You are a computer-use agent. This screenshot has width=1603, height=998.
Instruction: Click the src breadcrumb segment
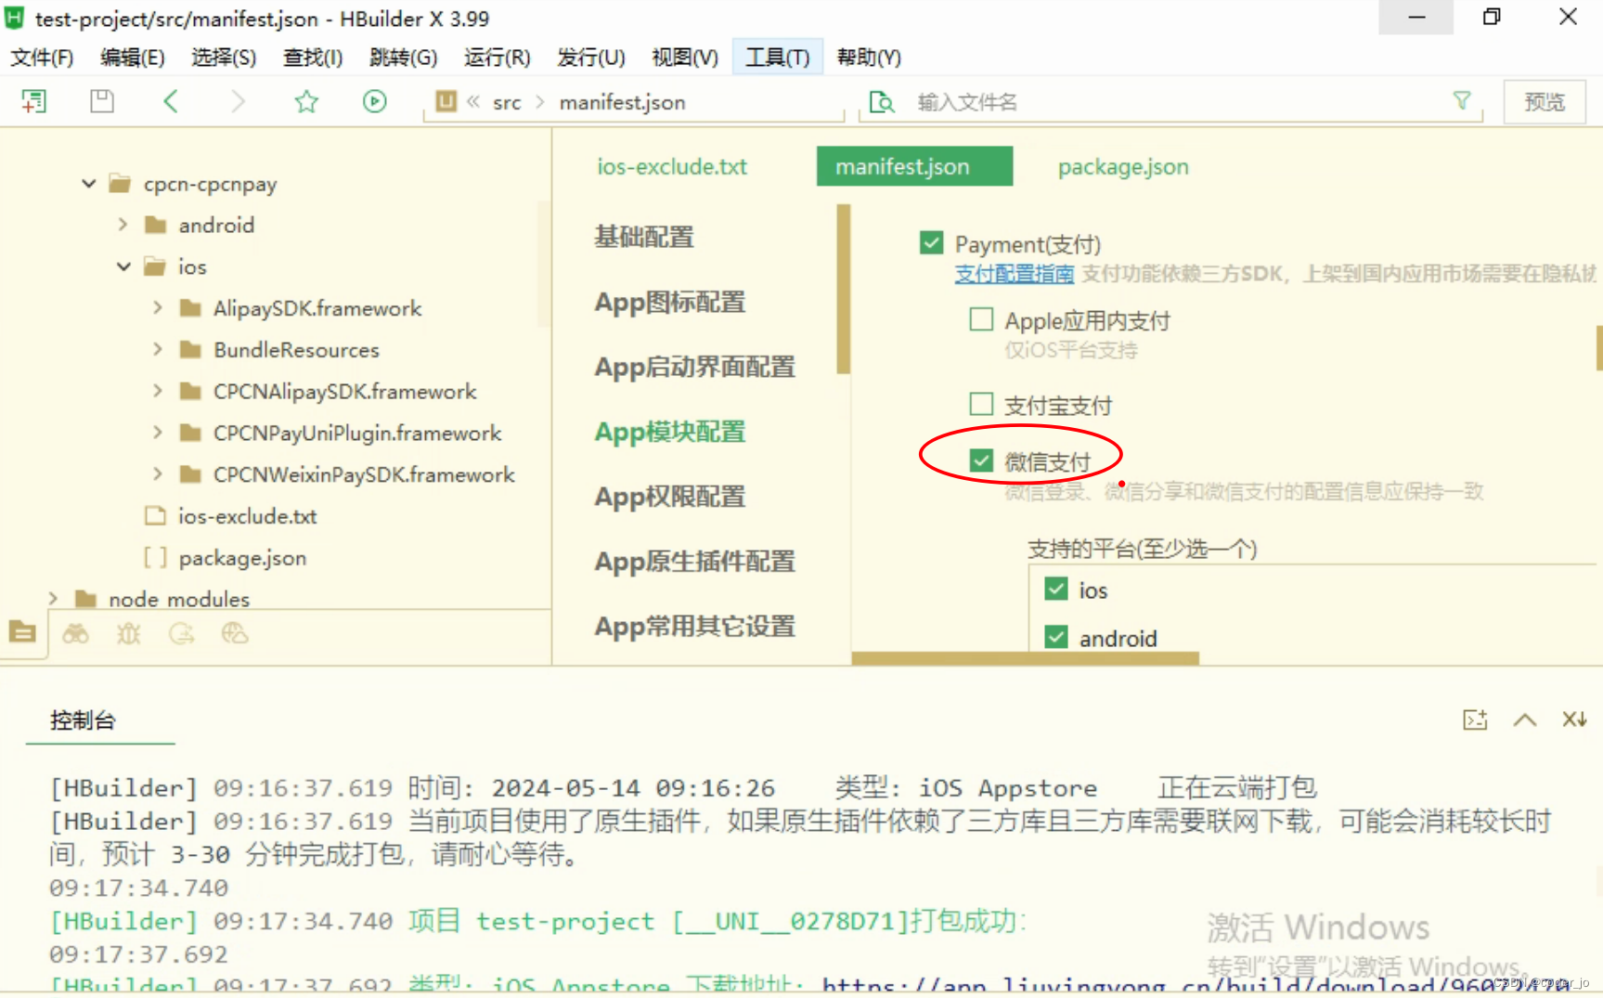click(507, 102)
